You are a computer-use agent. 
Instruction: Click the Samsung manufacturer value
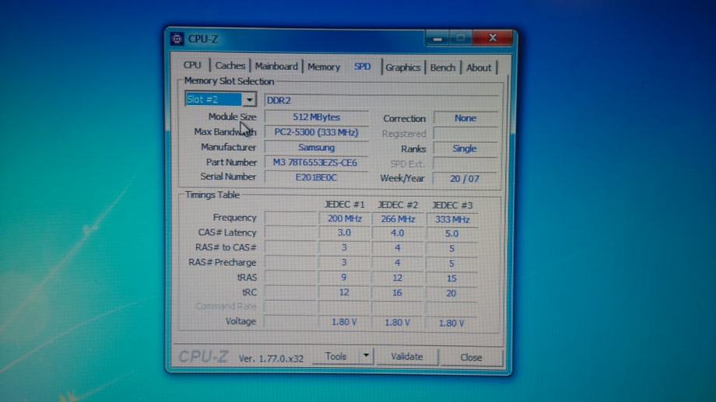tap(317, 148)
